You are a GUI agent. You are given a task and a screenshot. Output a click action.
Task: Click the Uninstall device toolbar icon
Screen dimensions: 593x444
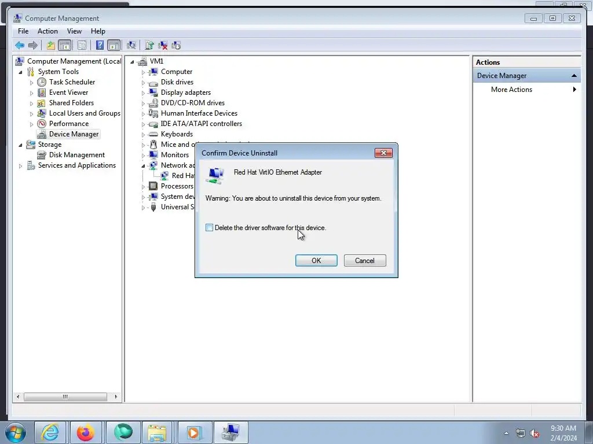[163, 46]
